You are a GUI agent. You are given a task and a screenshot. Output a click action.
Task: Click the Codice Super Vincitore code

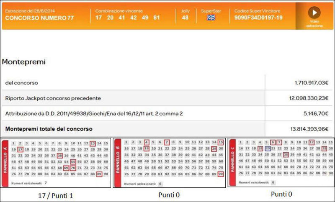tap(258, 18)
